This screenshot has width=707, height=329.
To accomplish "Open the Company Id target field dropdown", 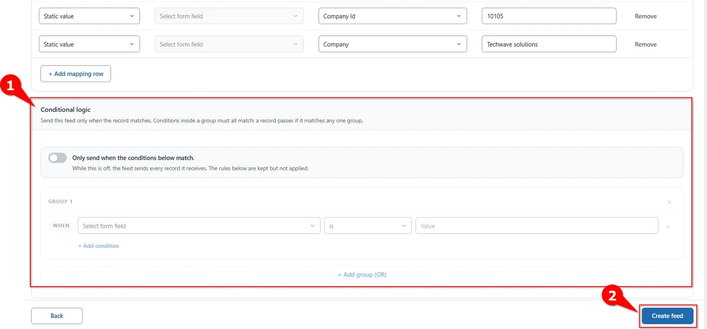I will pyautogui.click(x=392, y=16).
